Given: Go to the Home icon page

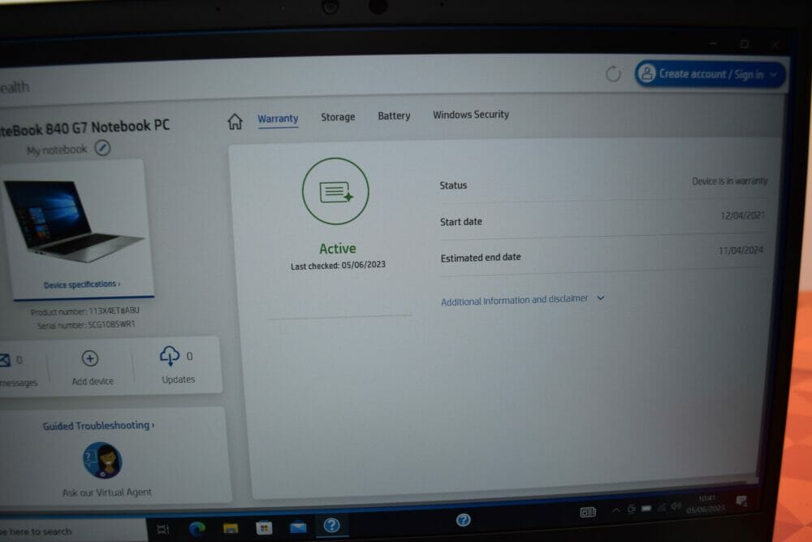Looking at the screenshot, I should pyautogui.click(x=235, y=121).
